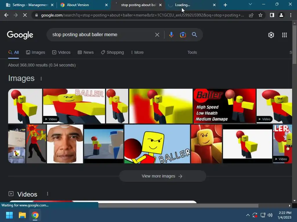Click View more images button
Screen dimensions: 297x222
pyautogui.click(x=162, y=176)
